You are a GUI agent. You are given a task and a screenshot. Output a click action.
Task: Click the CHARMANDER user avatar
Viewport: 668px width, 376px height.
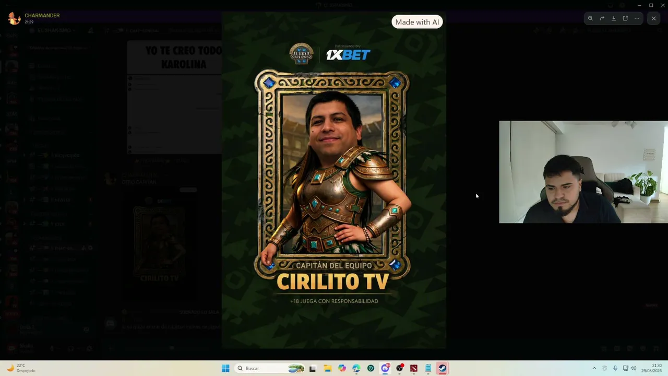(14, 18)
